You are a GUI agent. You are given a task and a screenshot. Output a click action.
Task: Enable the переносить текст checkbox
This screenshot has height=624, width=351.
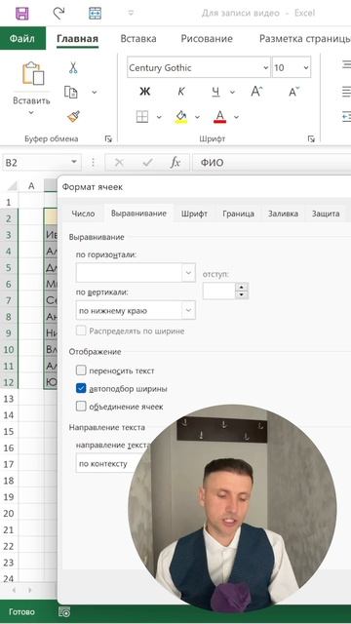click(x=81, y=370)
